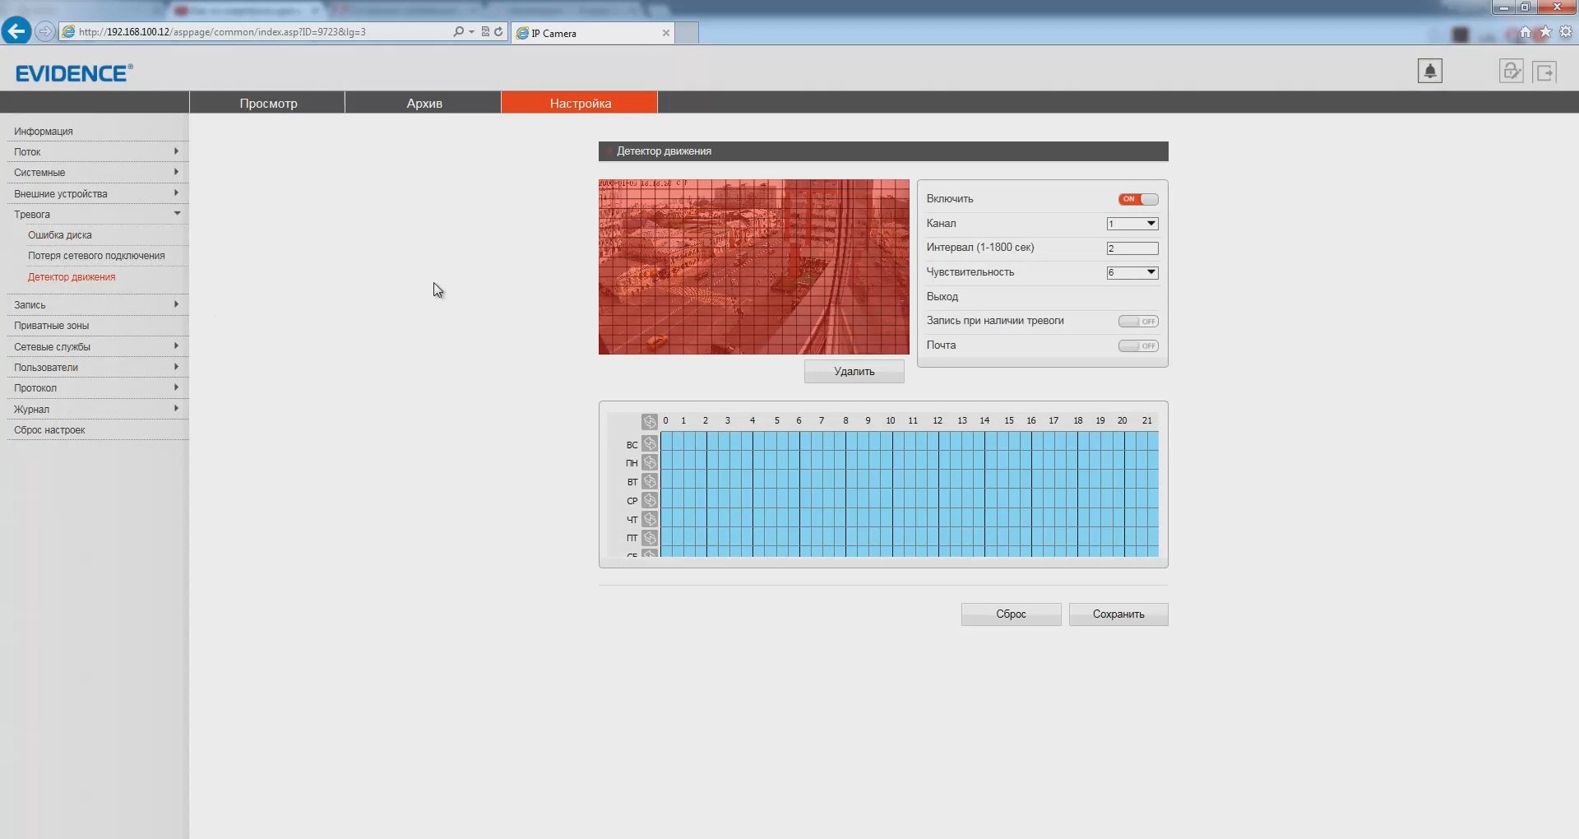Click the schedule icon for ПТ row
Screen dimensions: 1579x839
[650, 538]
